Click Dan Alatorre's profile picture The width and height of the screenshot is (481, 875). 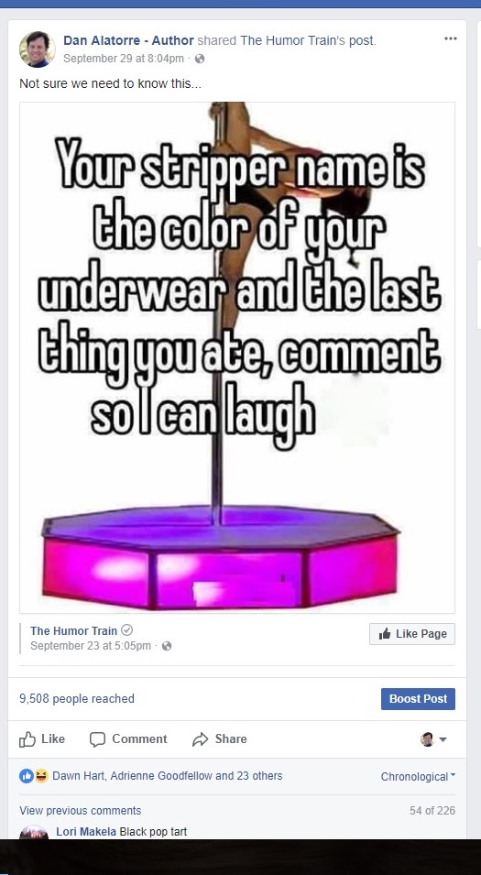tap(38, 49)
